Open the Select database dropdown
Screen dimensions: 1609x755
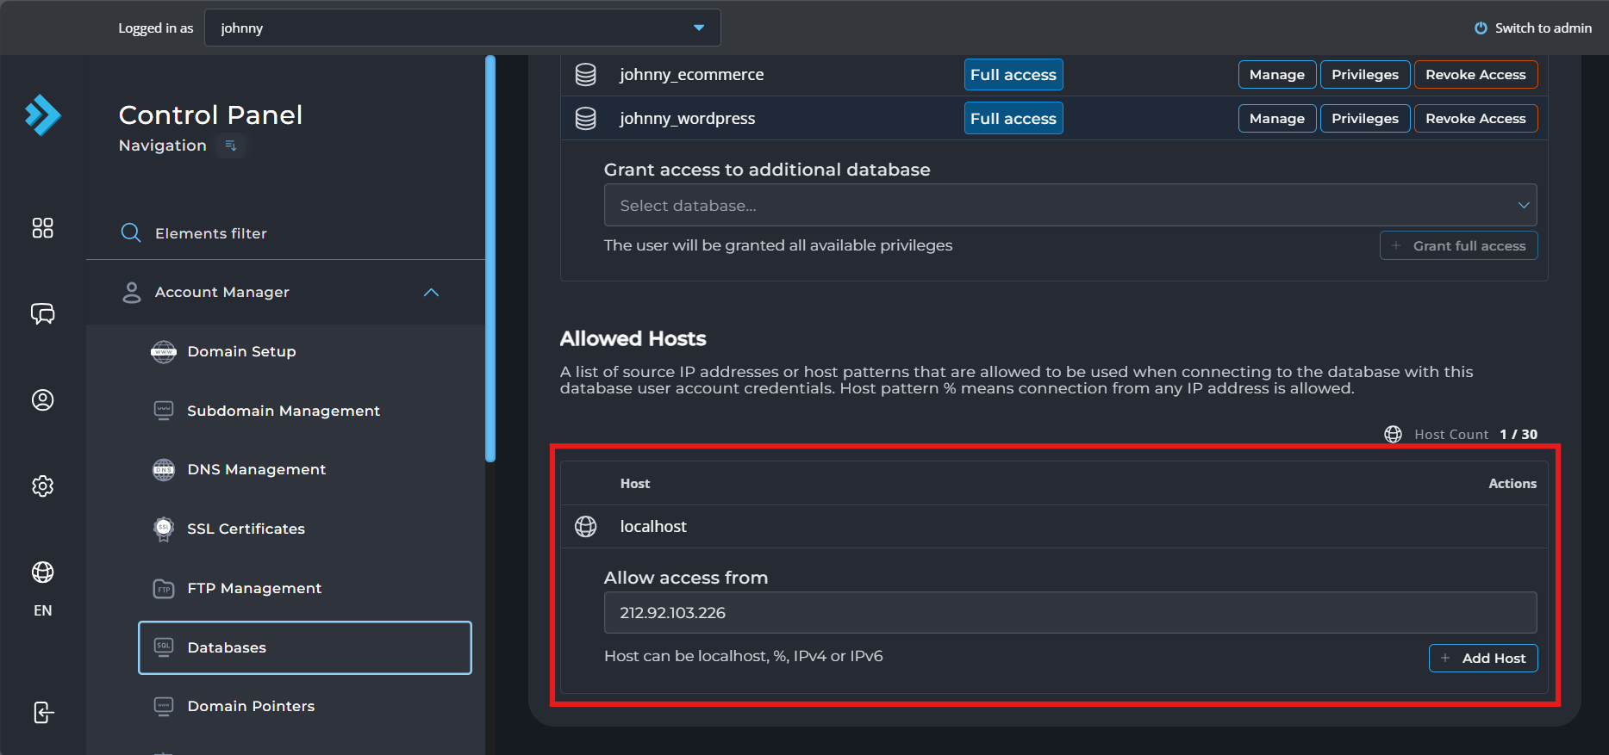1070,205
